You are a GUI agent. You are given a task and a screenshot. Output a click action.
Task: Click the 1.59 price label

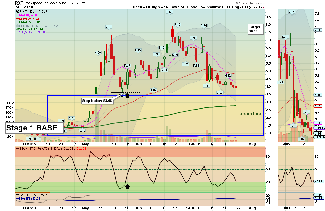click(x=61, y=121)
